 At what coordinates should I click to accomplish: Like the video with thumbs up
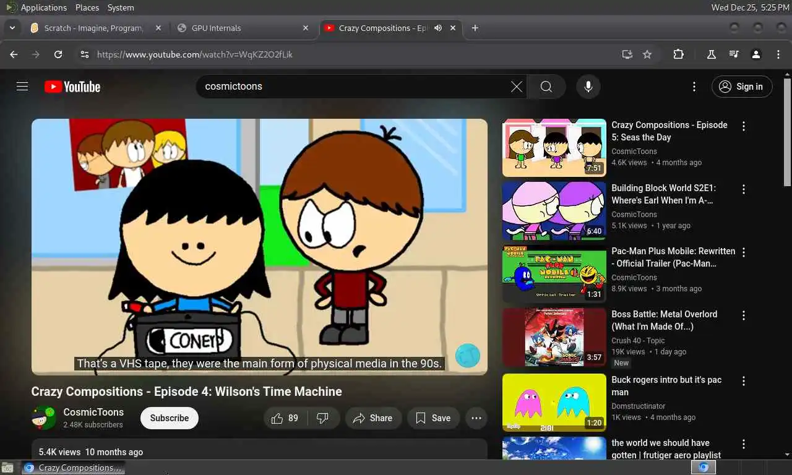(285, 418)
